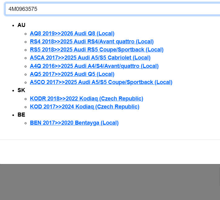Select RS4 2018>>2025 Audi RS4/Avant quattro

pos(91,42)
